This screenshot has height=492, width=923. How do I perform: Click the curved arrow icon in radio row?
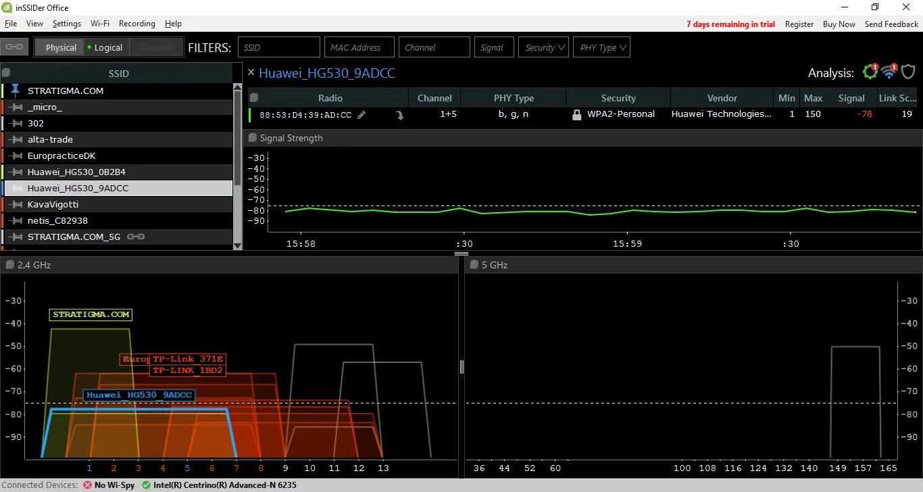click(399, 115)
